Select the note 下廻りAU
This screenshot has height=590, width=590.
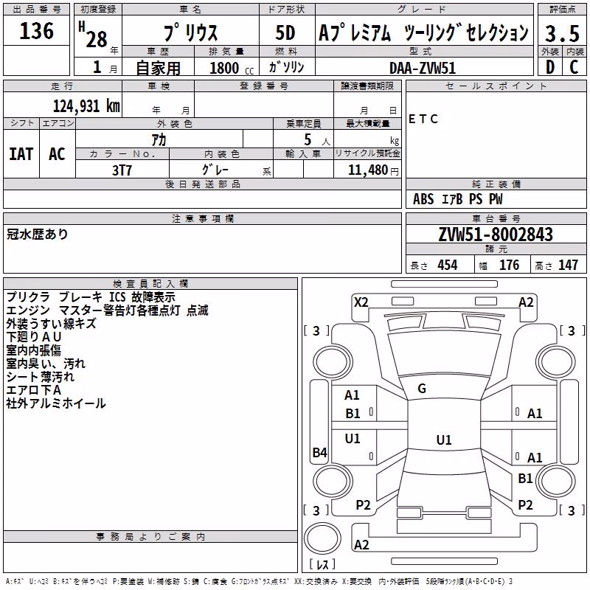tap(33, 337)
